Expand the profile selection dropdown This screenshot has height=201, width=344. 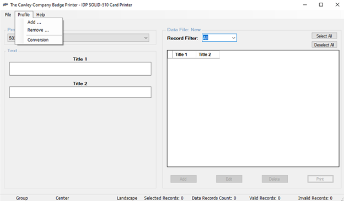146,38
